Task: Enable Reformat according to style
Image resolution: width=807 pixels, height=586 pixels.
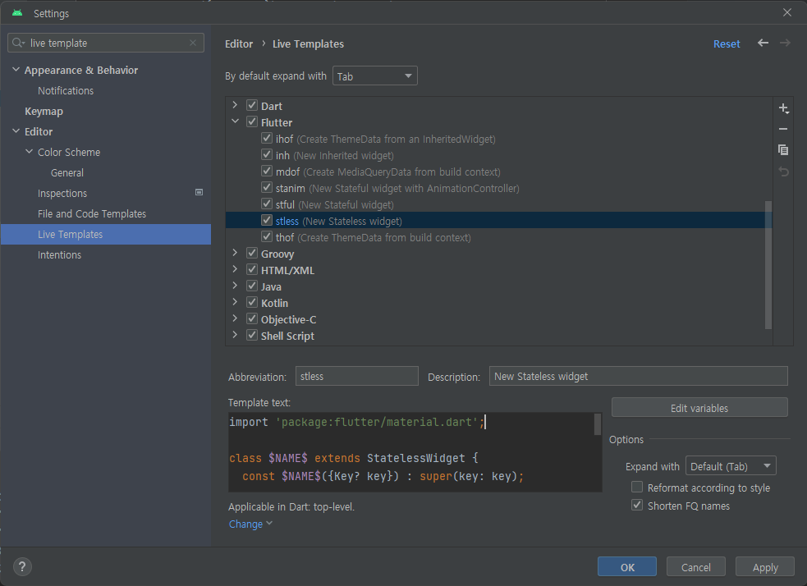Action: 637,488
